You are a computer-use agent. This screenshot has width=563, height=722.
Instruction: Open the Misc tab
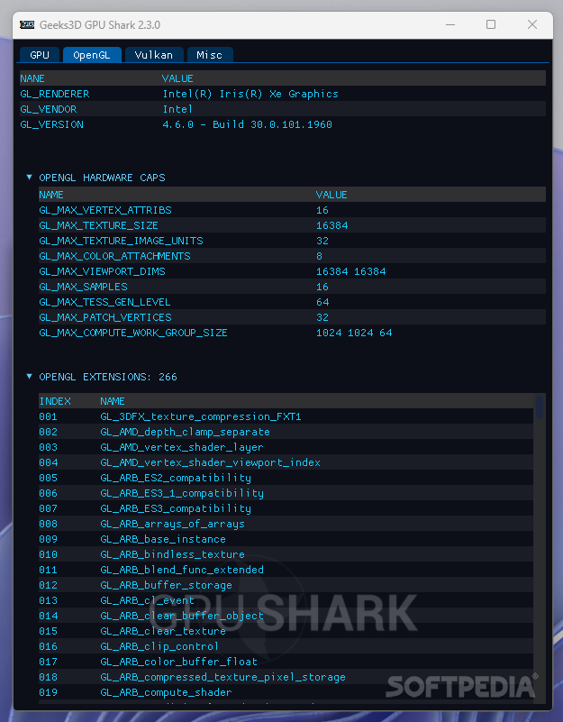[x=210, y=55]
